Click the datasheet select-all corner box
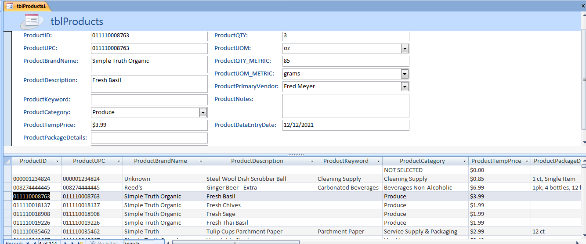The width and height of the screenshot is (586, 244). pyautogui.click(x=7, y=161)
